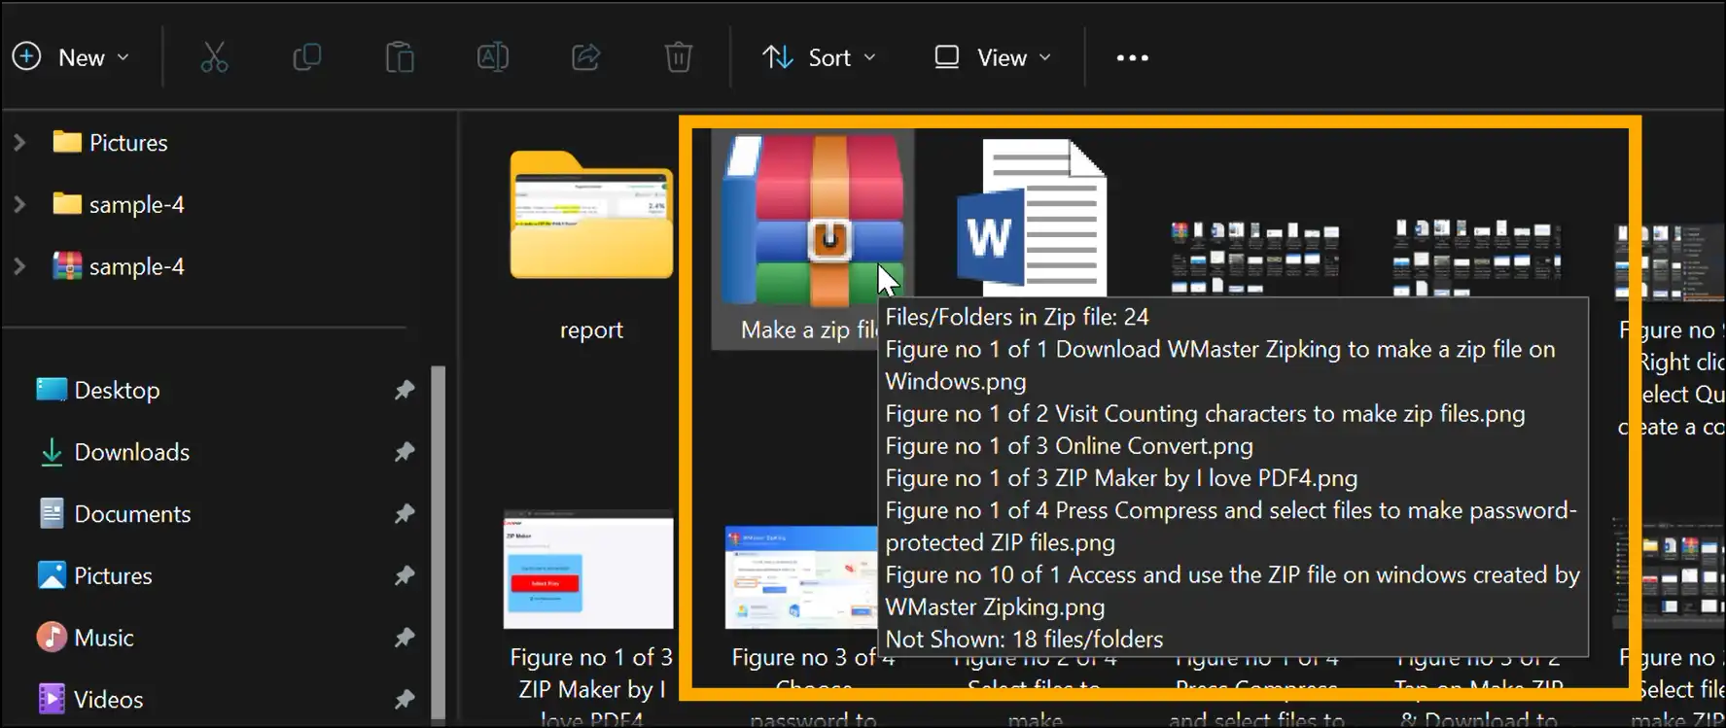Click the Documents page icon
Image resolution: width=1726 pixels, height=728 pixels.
52,513
